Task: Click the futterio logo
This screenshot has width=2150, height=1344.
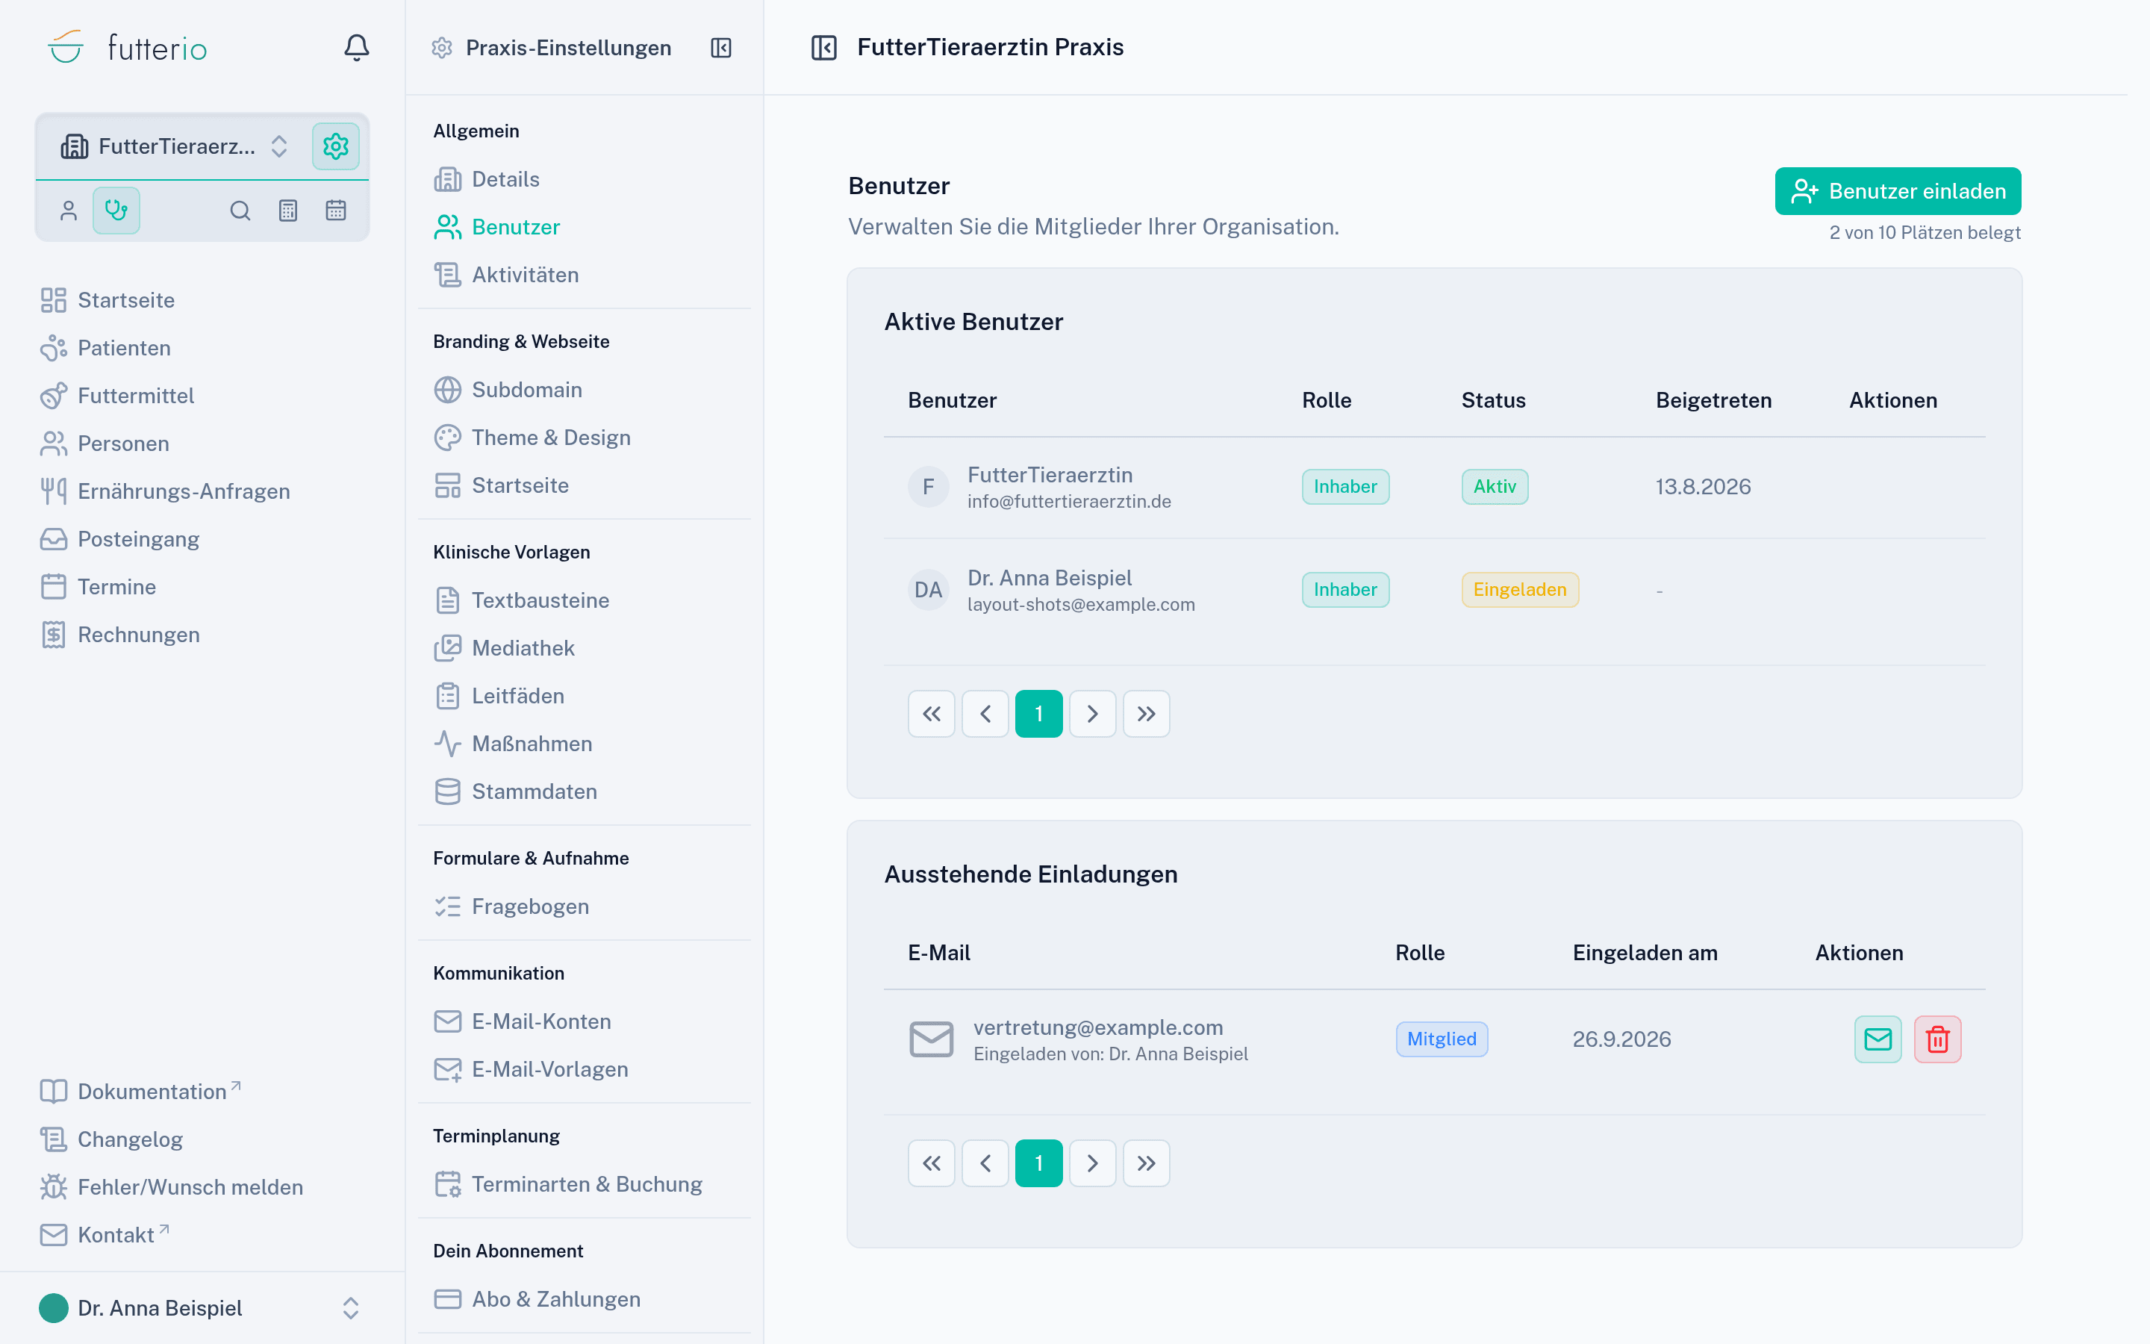Action: click(127, 47)
